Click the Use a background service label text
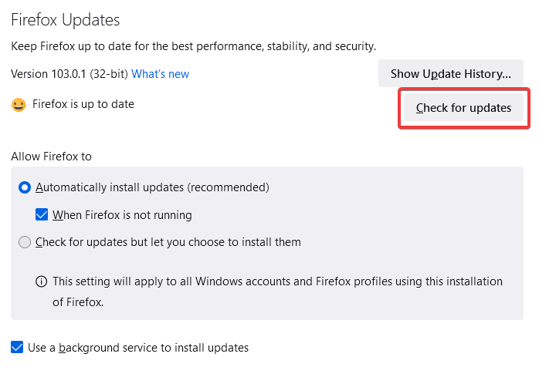The height and width of the screenshot is (384, 539). click(138, 348)
